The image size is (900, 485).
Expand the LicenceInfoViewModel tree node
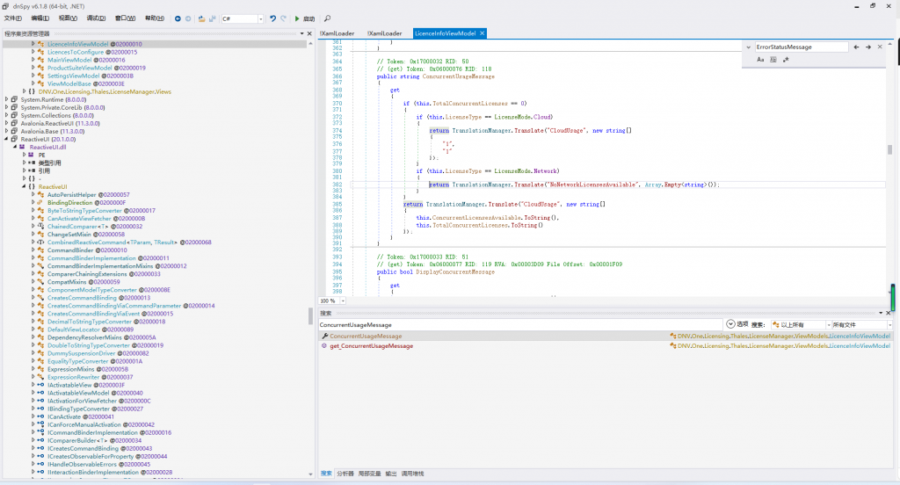33,44
